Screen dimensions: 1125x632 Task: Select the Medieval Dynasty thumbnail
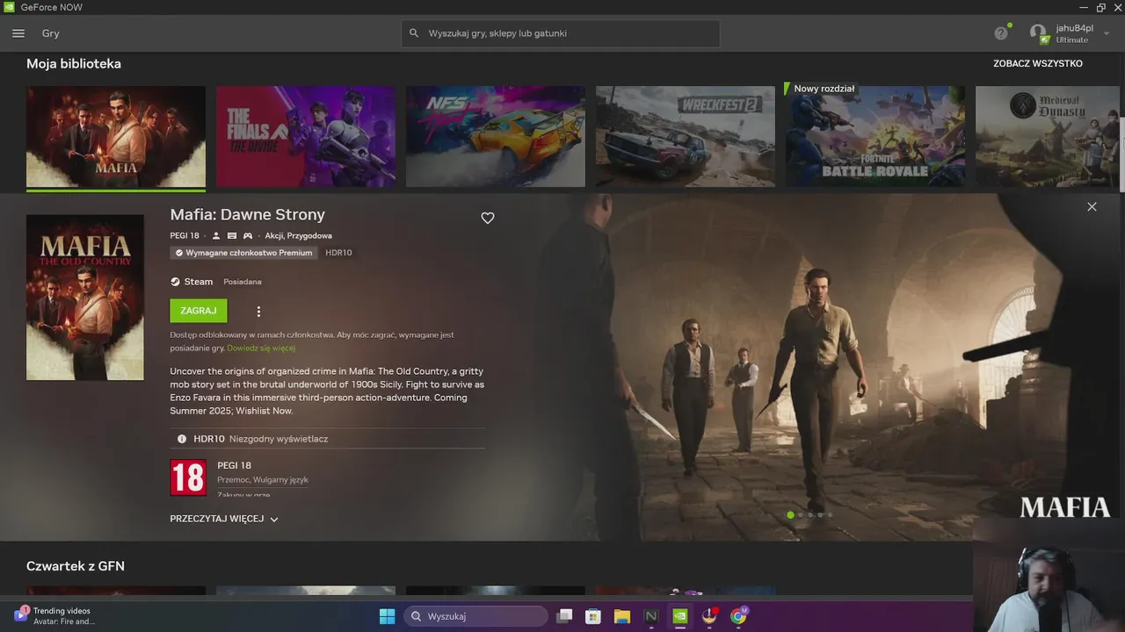coord(1047,136)
